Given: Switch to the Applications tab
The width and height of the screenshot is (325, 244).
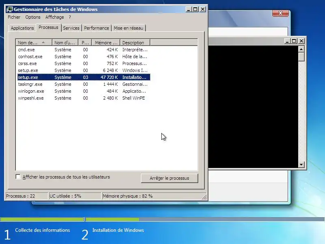Looking at the screenshot, I should tap(22, 28).
